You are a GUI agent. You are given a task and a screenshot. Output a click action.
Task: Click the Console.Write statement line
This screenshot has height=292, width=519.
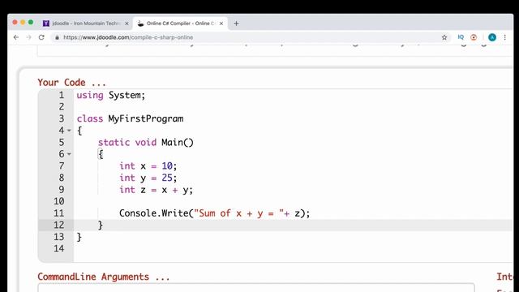click(214, 213)
